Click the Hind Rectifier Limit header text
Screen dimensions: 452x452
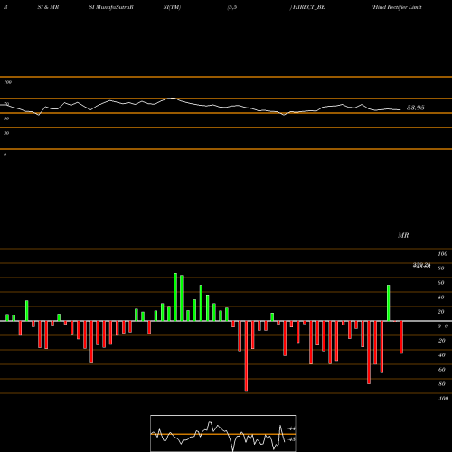pos(396,7)
